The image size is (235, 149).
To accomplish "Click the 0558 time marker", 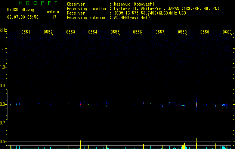I will 182,32.
